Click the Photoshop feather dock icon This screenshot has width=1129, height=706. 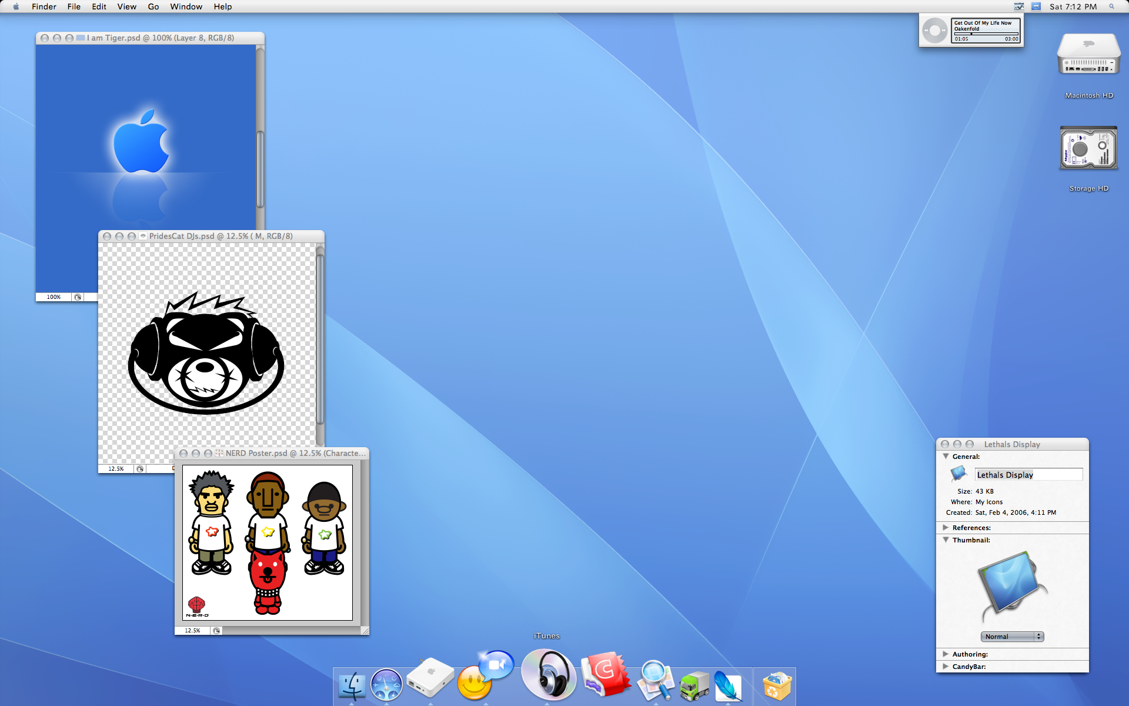pos(728,686)
